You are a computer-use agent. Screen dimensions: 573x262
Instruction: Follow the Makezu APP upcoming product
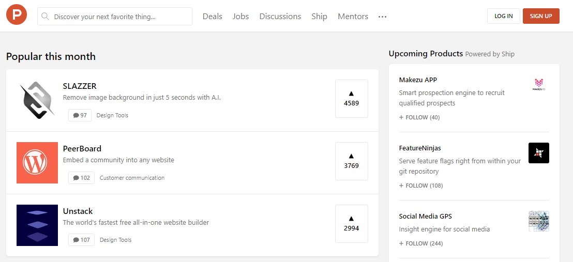click(419, 117)
